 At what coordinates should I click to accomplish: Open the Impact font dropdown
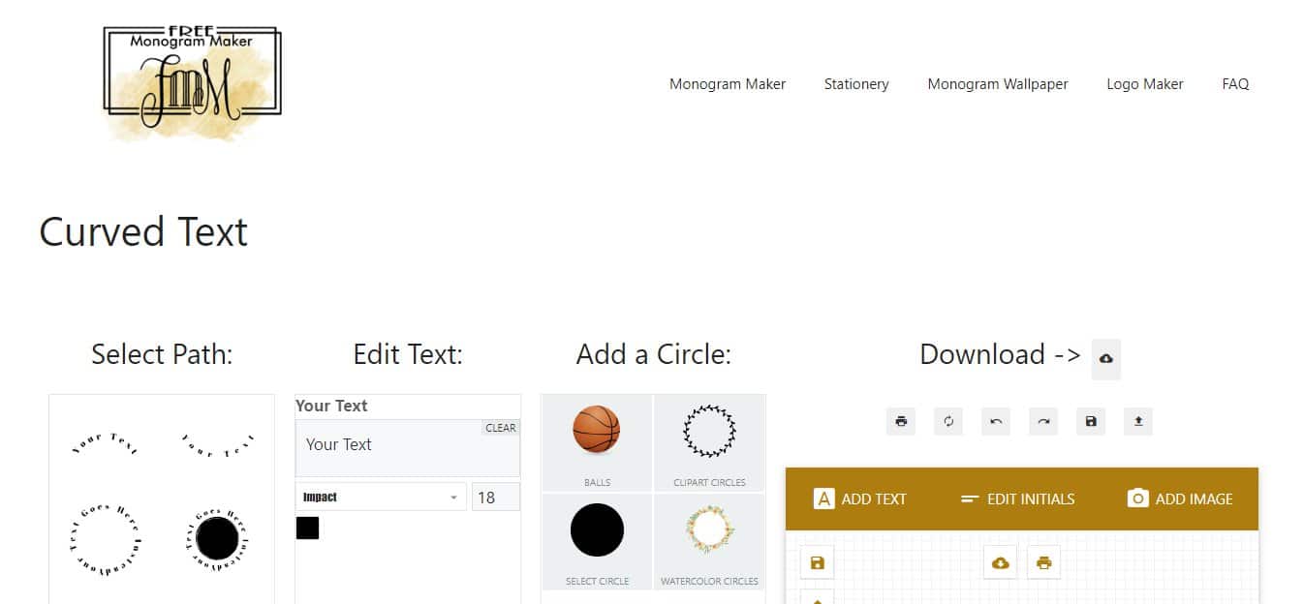[x=380, y=496]
